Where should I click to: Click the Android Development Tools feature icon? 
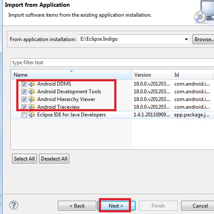click(32, 92)
